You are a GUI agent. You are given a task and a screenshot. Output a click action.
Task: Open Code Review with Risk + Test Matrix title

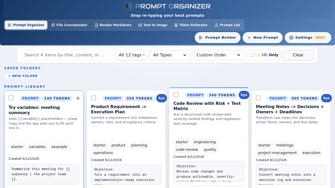[207, 106]
